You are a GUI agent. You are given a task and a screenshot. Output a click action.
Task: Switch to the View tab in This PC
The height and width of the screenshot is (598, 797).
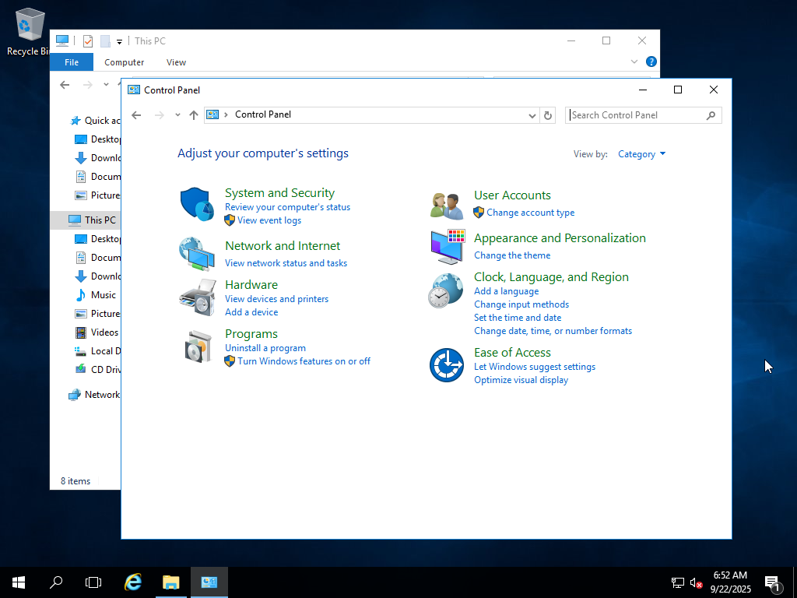(x=176, y=62)
